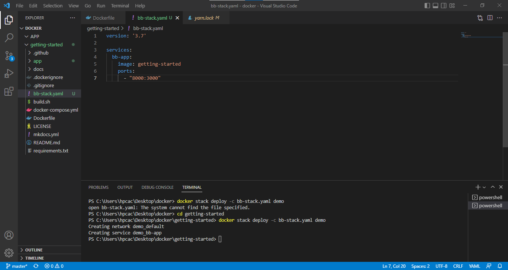
Task: Open a new terminal with the plus icon
Action: coord(478,187)
